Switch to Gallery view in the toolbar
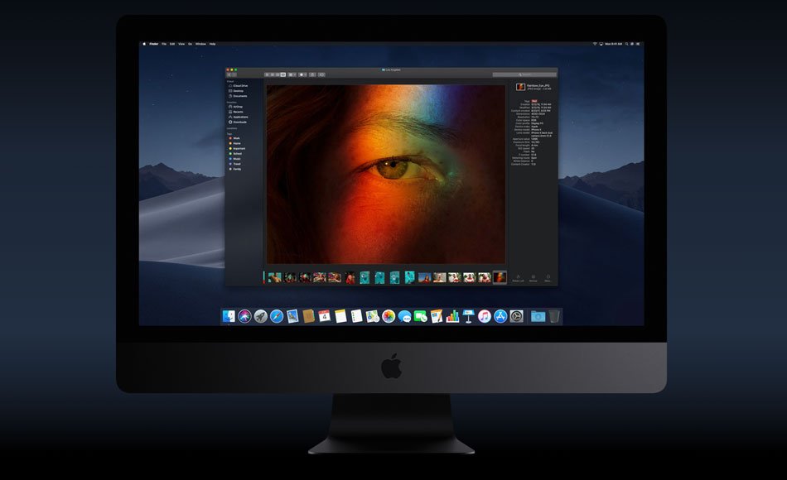 click(283, 74)
